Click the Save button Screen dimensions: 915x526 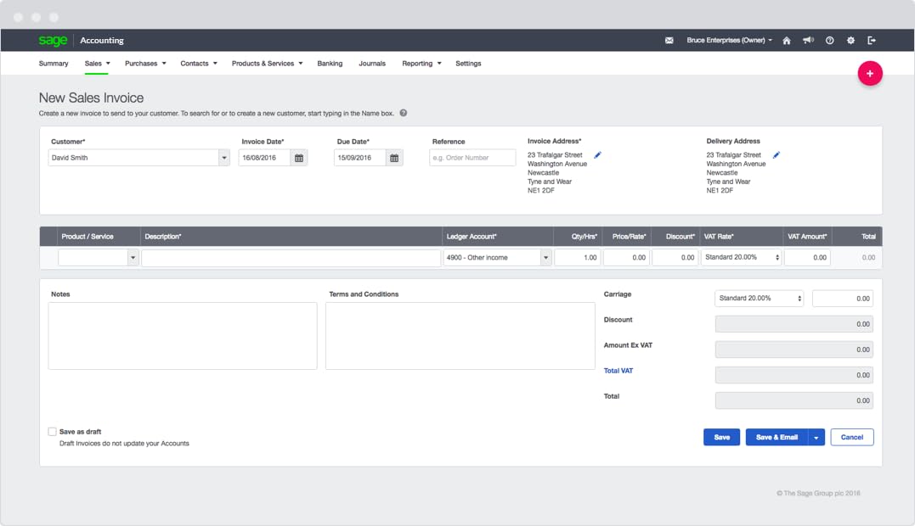[x=721, y=438]
